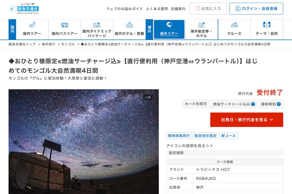Select the bus icon for 国内バスツアー

pyautogui.click(x=65, y=25)
